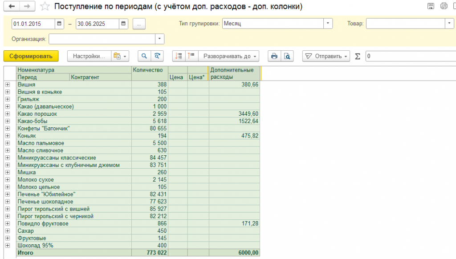Open print preview icon

tap(287, 56)
